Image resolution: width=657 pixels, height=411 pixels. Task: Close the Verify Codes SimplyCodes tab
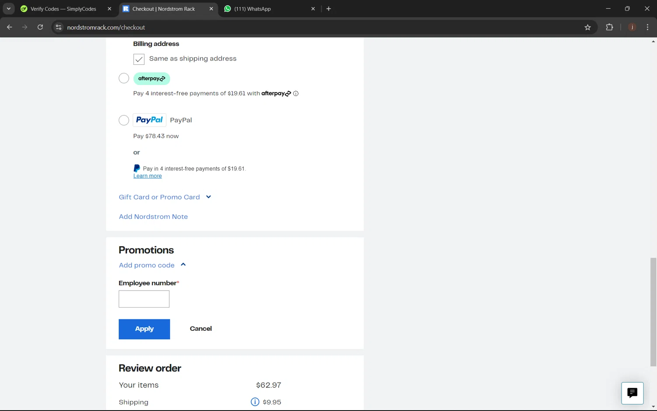tap(109, 9)
